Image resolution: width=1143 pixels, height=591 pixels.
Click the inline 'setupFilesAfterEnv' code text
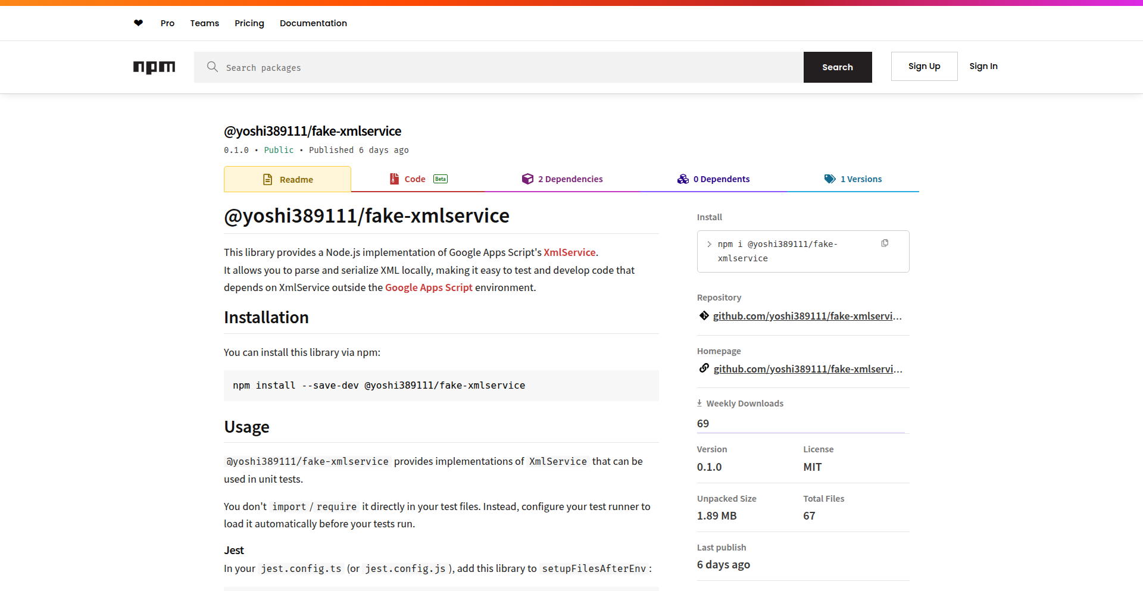click(x=594, y=568)
